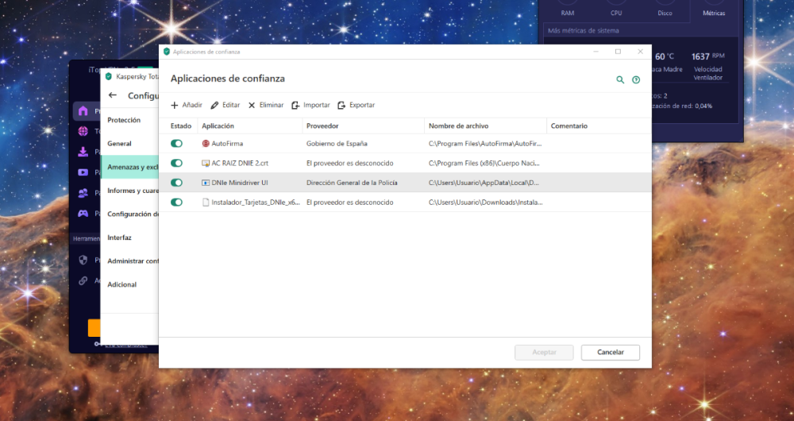Sort by the Aplicación column header
This screenshot has height=421, width=794.
coord(218,126)
